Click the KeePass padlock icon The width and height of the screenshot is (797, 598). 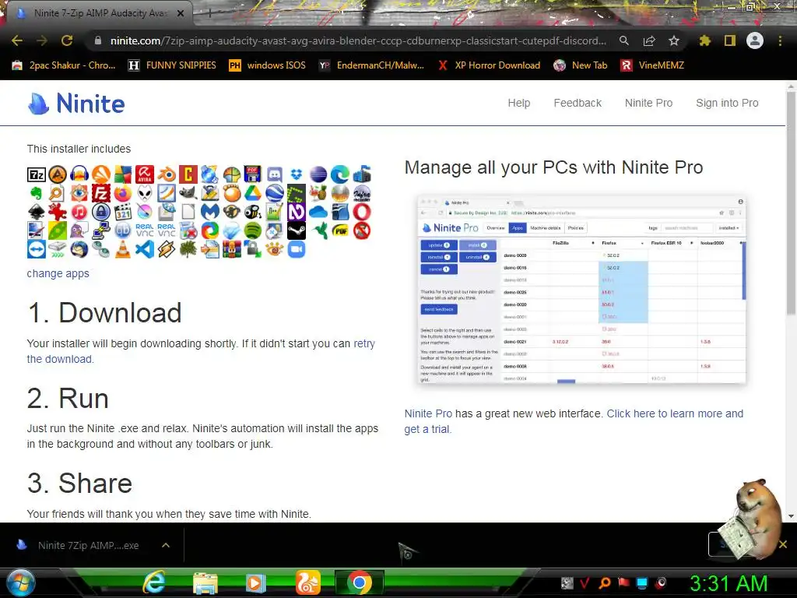pyautogui.click(x=101, y=212)
